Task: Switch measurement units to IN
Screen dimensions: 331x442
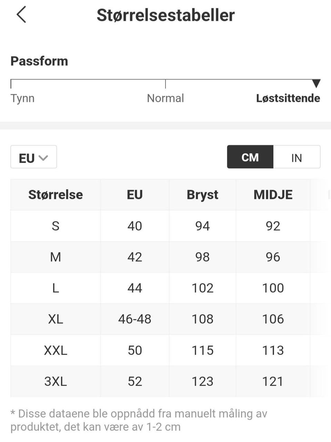Action: pos(297,157)
